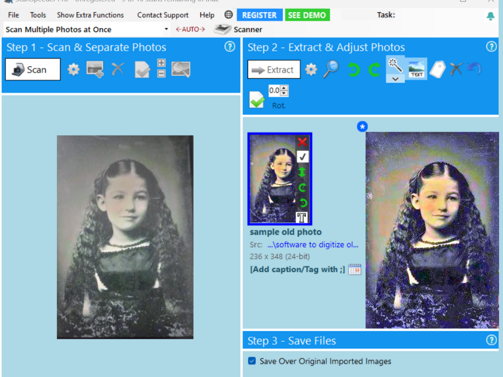Screen dimensions: 503x377
Task: Toggle the thumbnail checkmark box
Action: (302, 157)
